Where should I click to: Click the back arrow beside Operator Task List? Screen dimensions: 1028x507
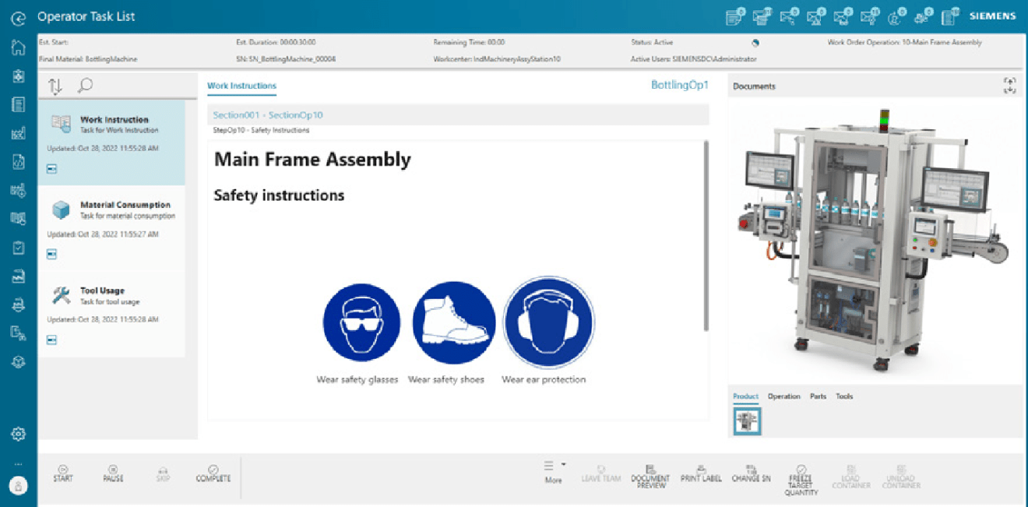click(x=19, y=16)
